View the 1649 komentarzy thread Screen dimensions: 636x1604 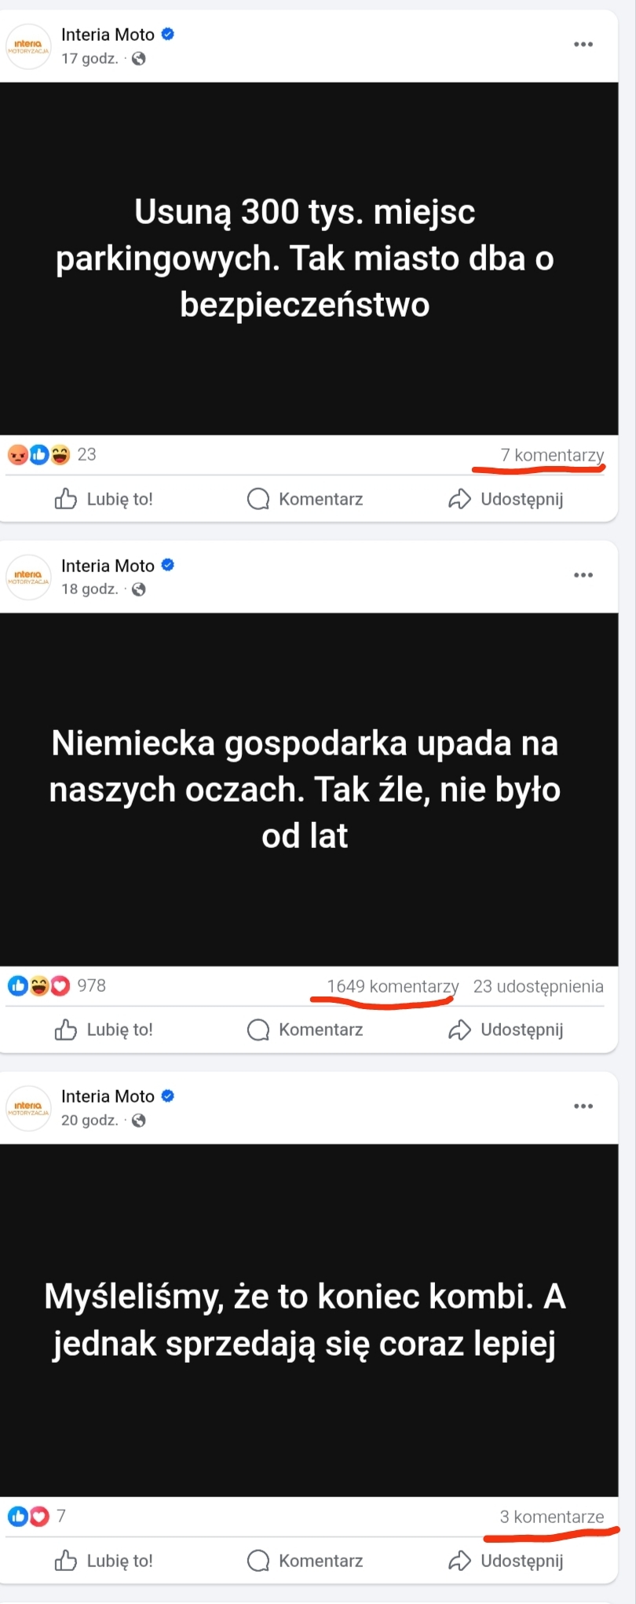click(393, 986)
